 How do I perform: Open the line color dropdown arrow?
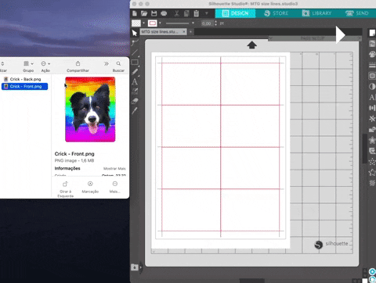click(x=160, y=23)
